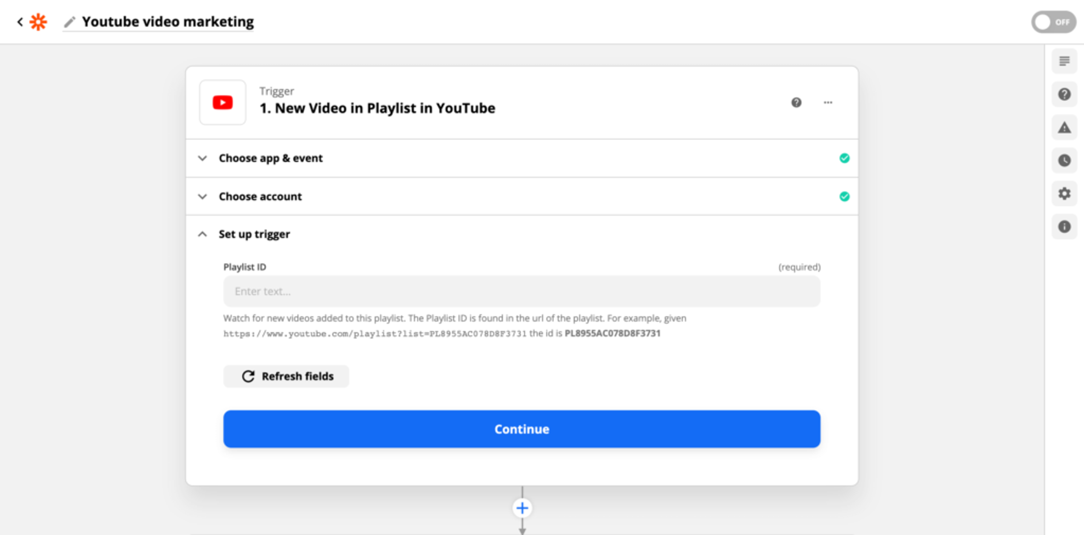Open the Zapier home logo
Image resolution: width=1084 pixels, height=535 pixels.
(x=38, y=22)
